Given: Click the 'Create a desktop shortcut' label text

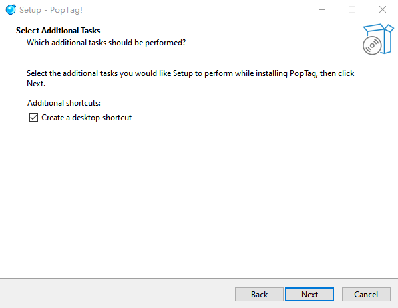Looking at the screenshot, I should pyautogui.click(x=87, y=118).
